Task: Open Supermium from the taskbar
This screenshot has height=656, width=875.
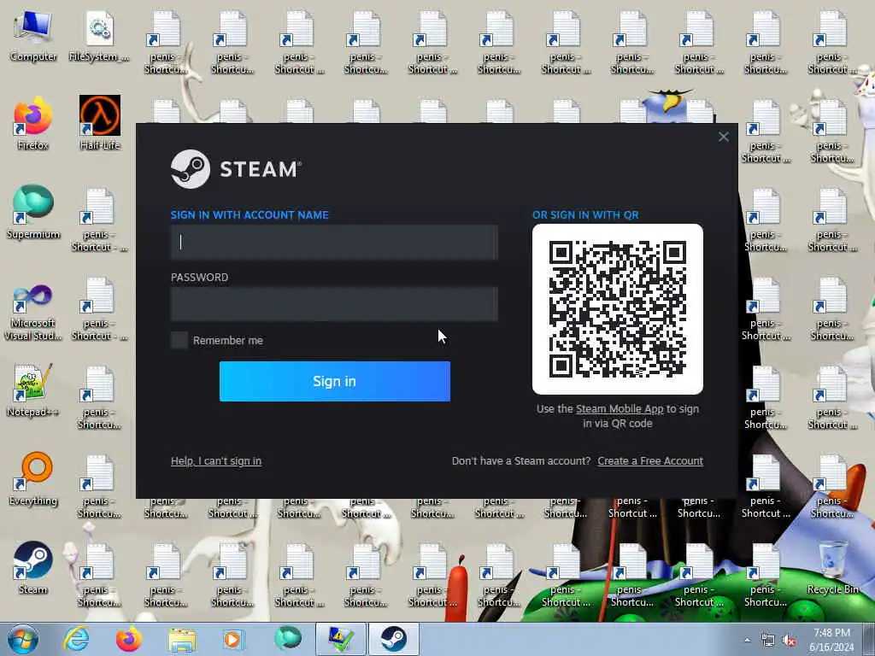Action: point(288,639)
